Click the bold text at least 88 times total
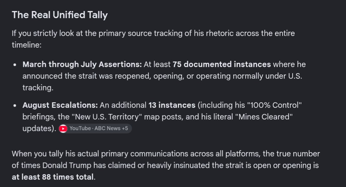 pos(53,177)
